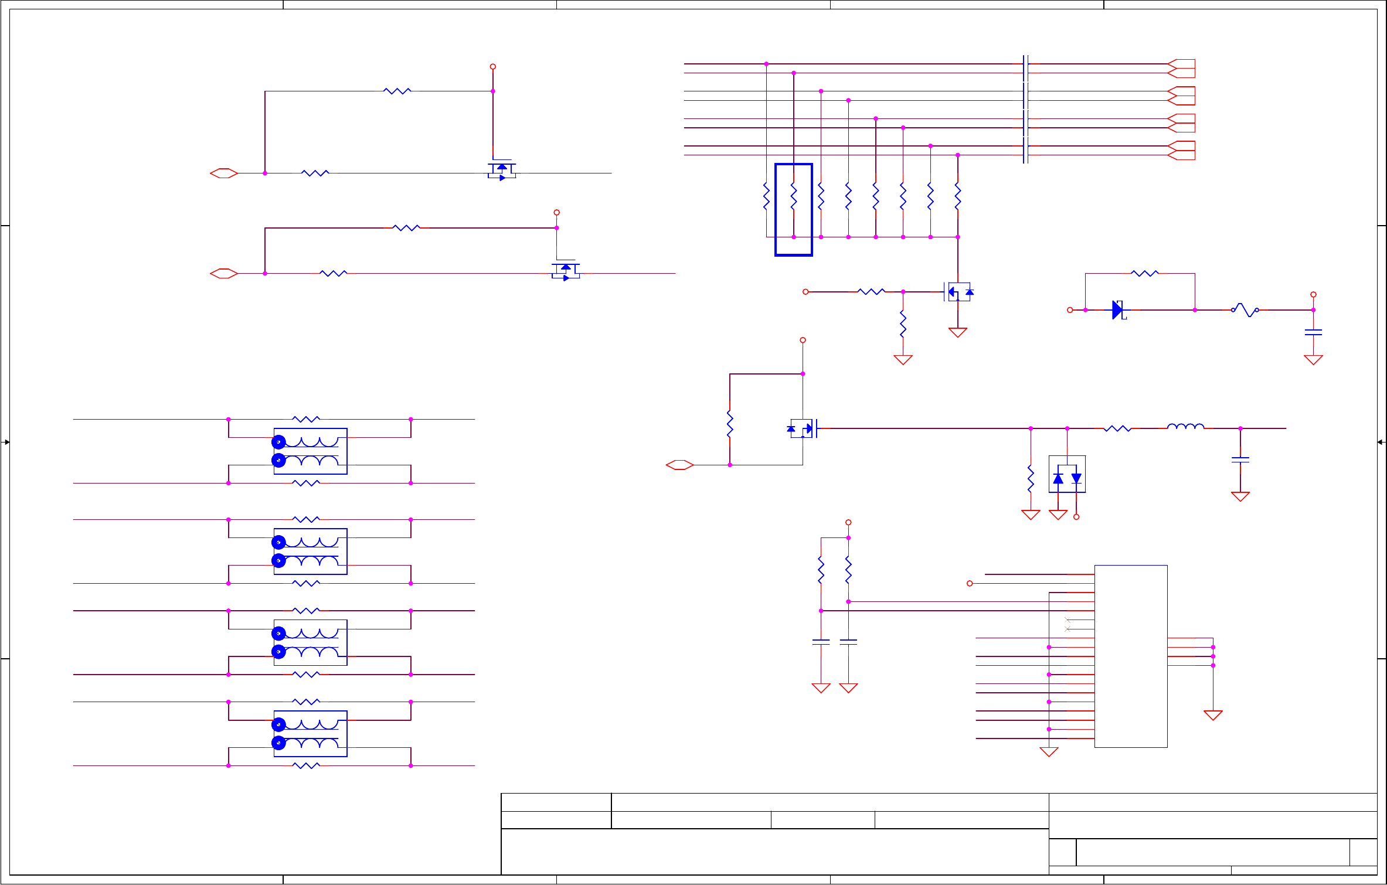This screenshot has width=1387, height=885.
Task: Select the capacitor after the inductor coil
Action: [x=1240, y=460]
